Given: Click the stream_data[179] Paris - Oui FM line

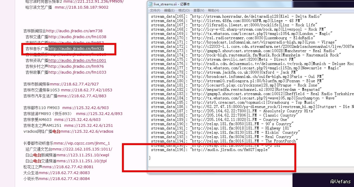Looking at the screenshot, I should (x=237, y=77).
